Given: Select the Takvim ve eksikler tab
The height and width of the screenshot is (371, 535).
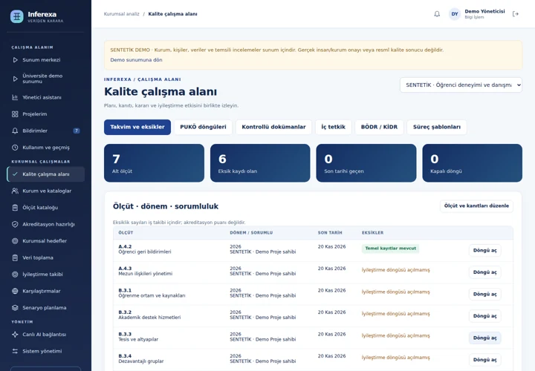Looking at the screenshot, I should click(x=137, y=127).
